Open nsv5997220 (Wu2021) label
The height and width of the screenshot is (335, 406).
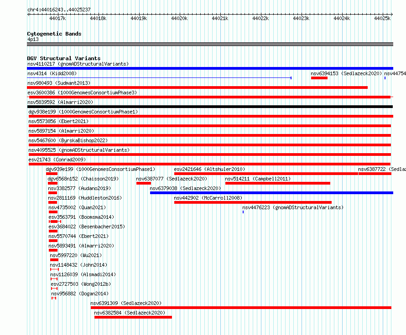pos(76,255)
